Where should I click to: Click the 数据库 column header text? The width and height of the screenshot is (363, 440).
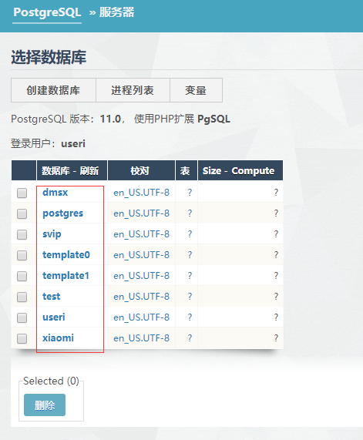click(x=55, y=170)
